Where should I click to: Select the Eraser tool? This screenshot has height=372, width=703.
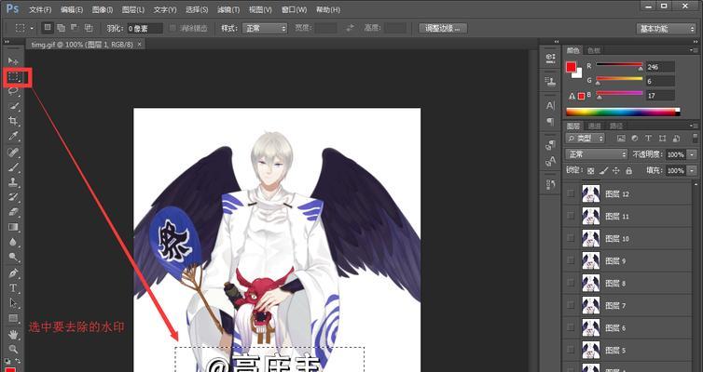13,212
